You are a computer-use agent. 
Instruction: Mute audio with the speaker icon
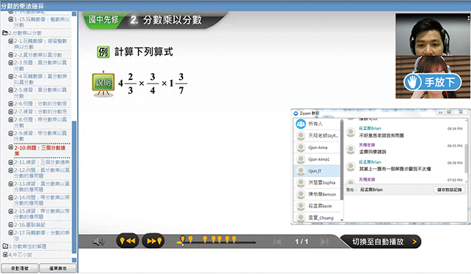click(x=98, y=241)
